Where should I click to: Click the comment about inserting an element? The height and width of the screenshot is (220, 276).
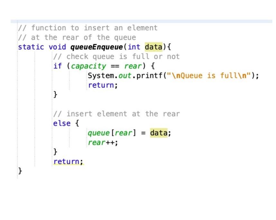[116, 114]
